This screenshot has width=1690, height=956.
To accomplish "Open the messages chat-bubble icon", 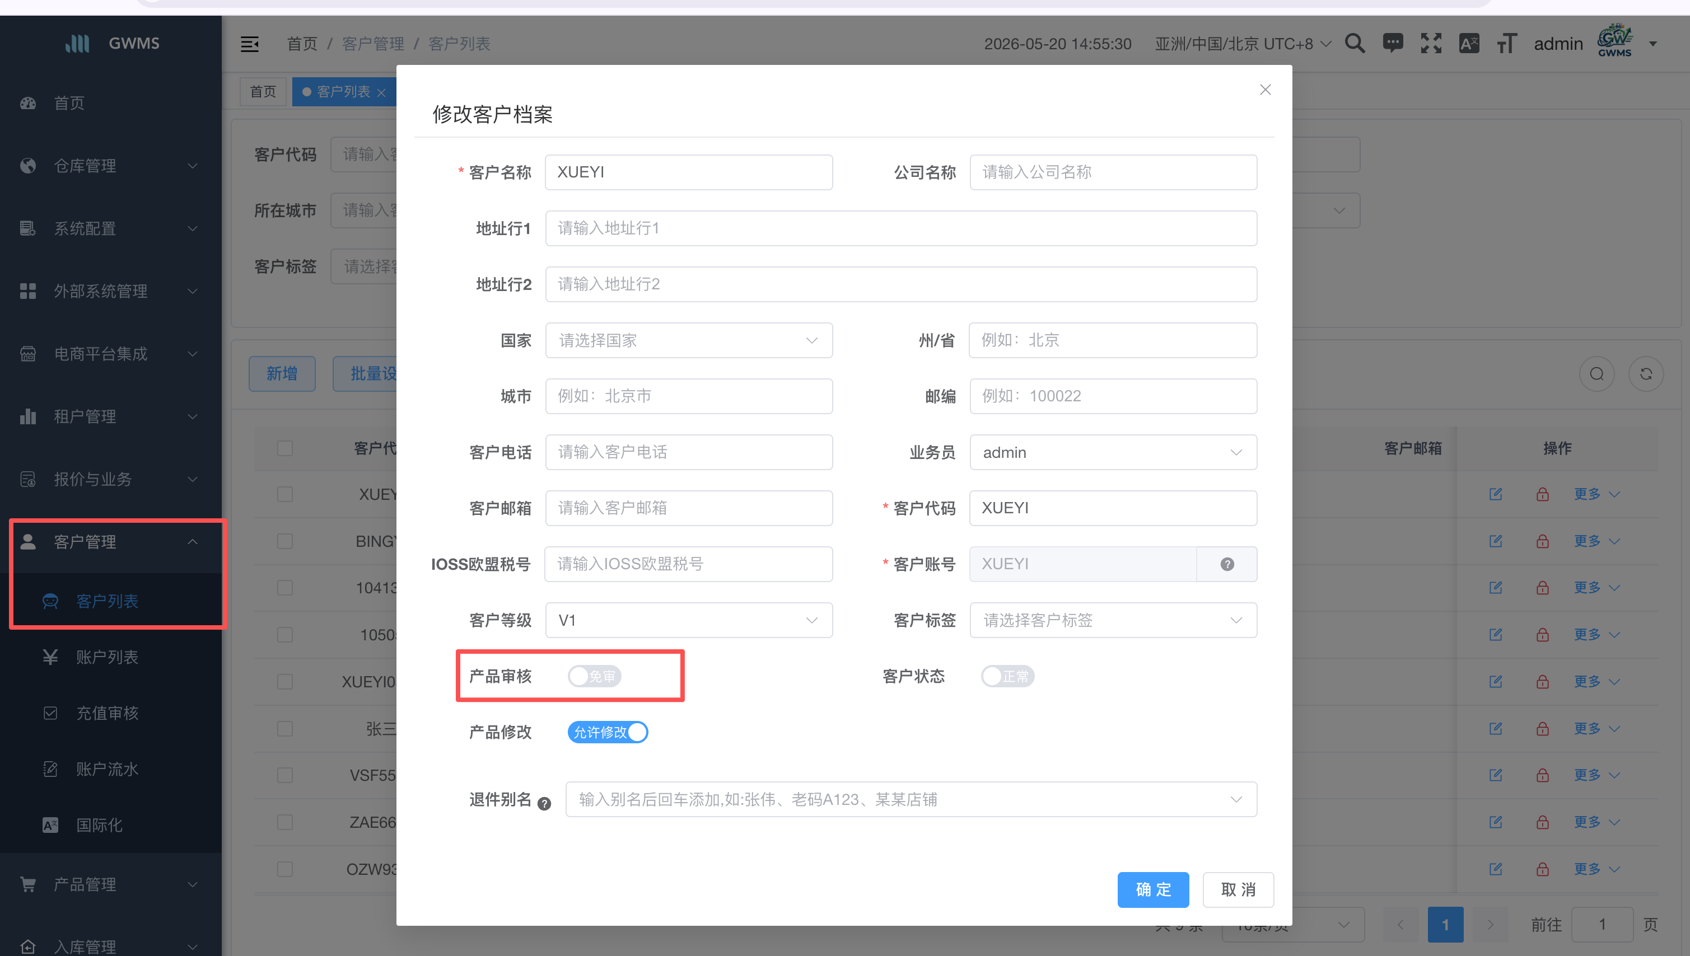I will pos(1393,43).
